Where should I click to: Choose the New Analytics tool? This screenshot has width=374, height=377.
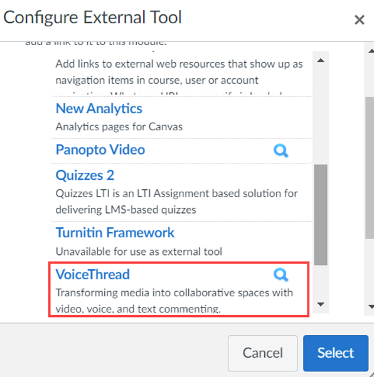[99, 108]
